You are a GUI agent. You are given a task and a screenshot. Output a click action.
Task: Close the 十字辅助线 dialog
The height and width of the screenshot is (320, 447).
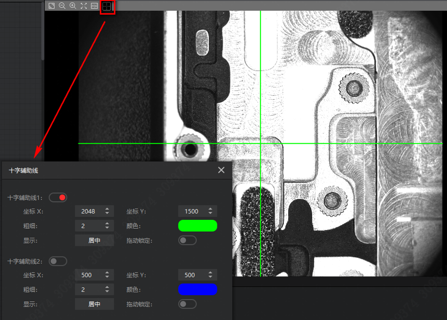coord(221,170)
